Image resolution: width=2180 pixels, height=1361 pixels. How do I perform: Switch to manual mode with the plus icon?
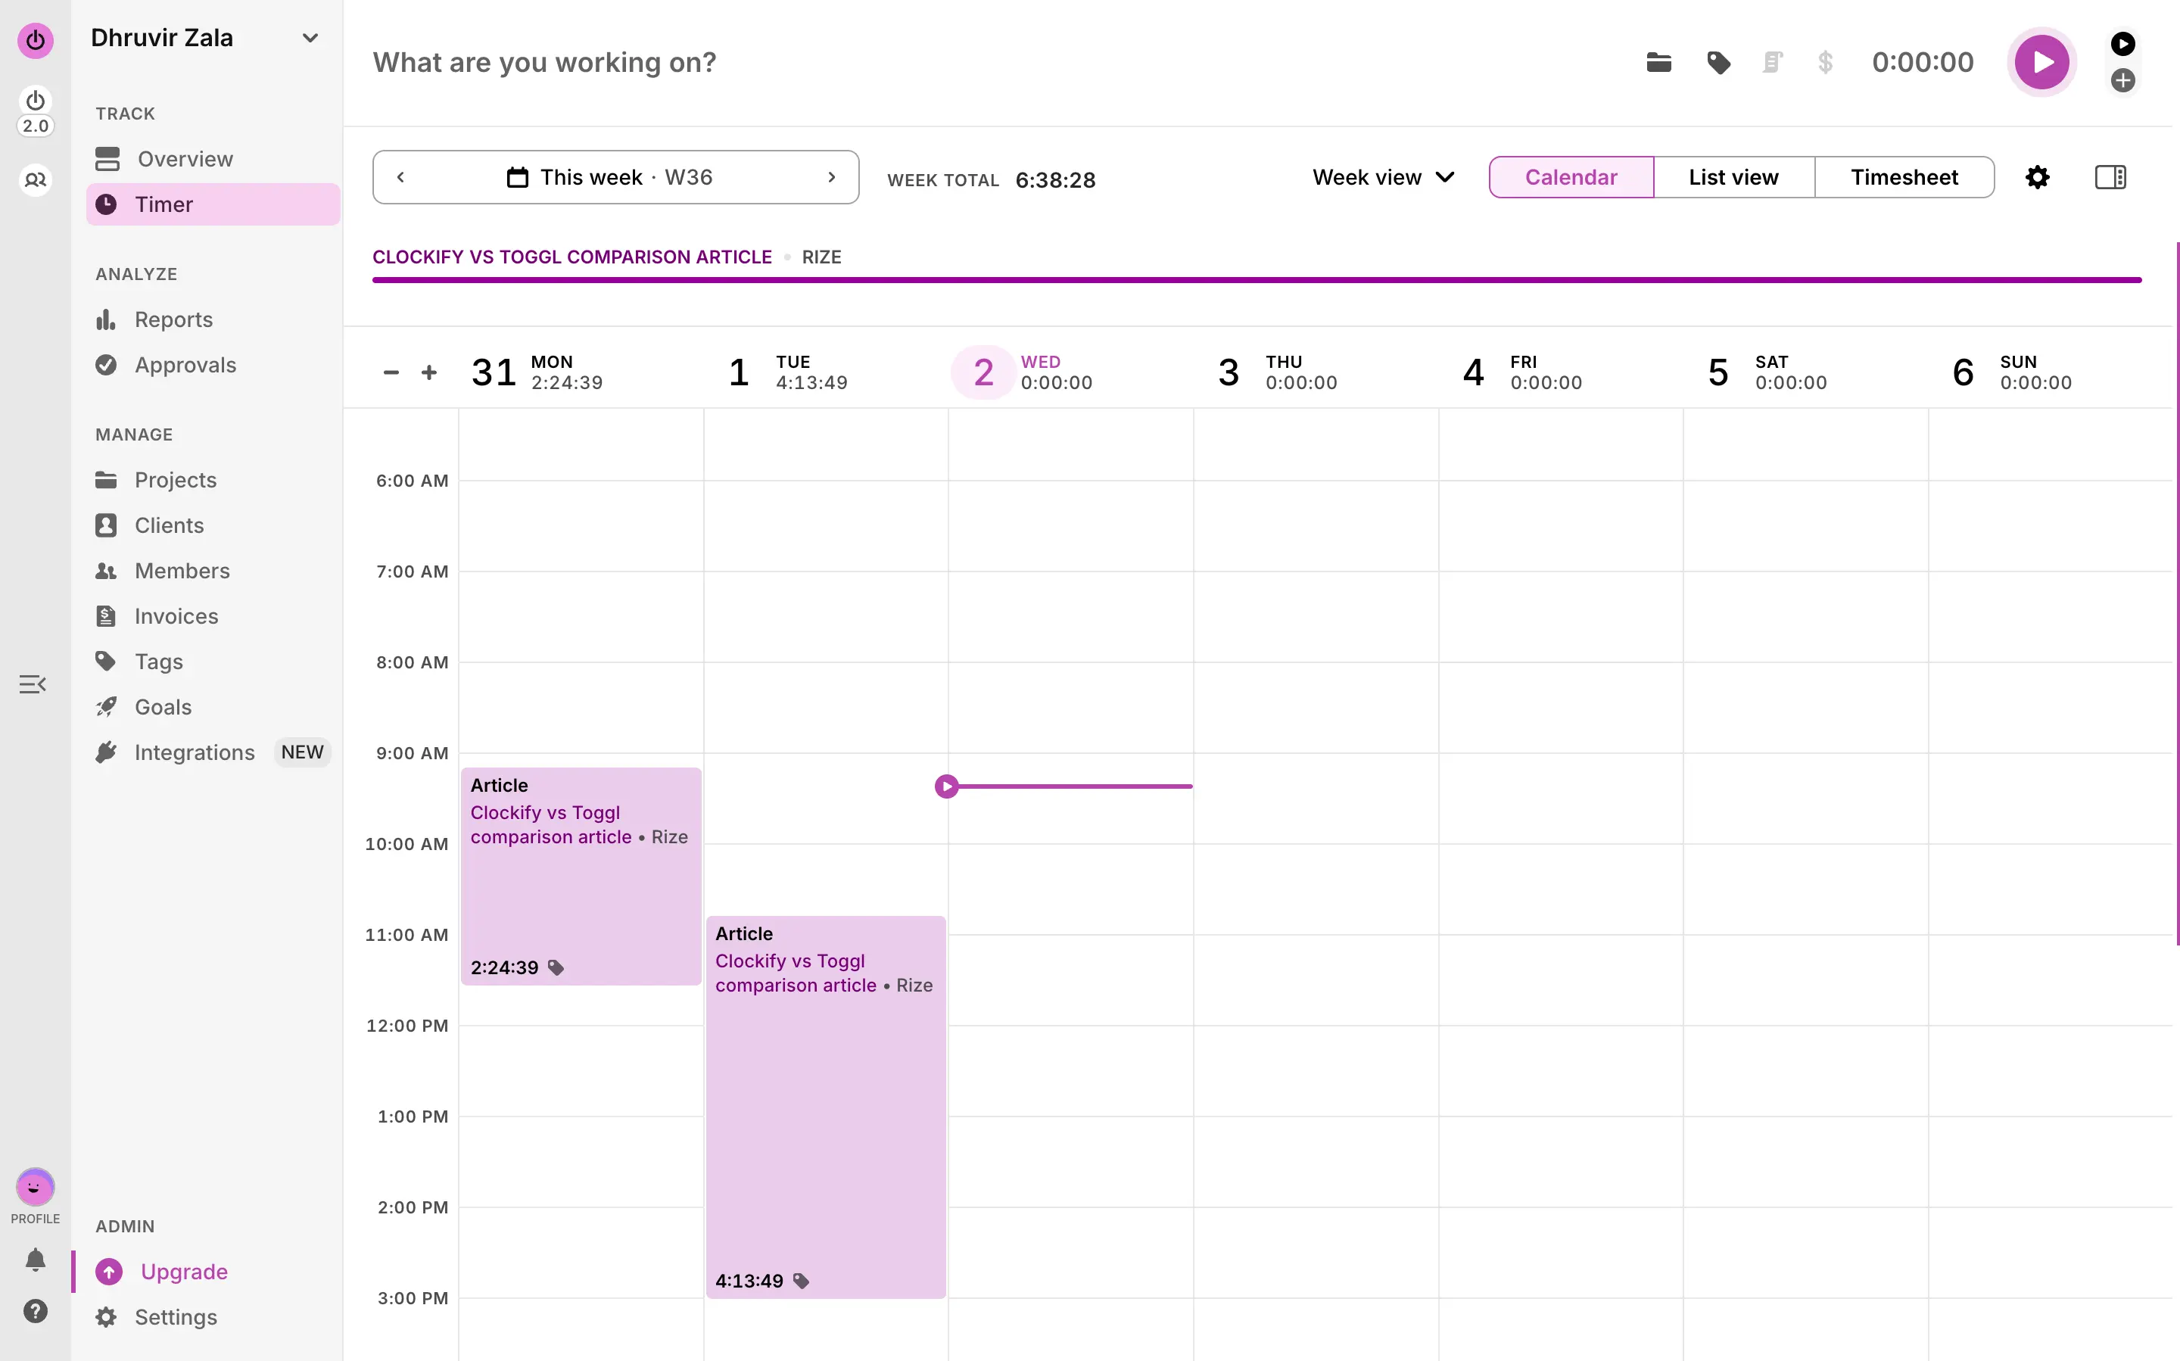2122,80
